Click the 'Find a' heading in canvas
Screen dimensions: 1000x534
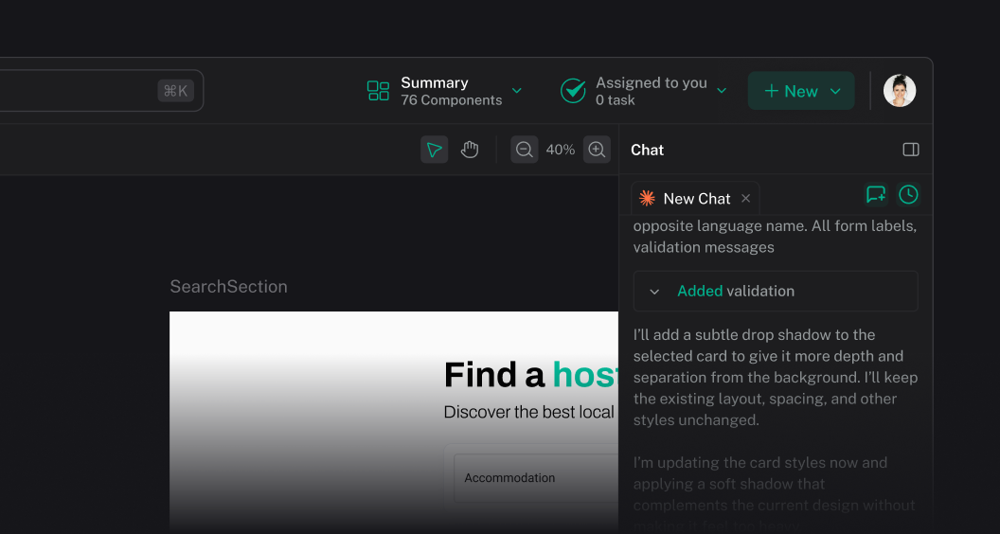point(494,375)
